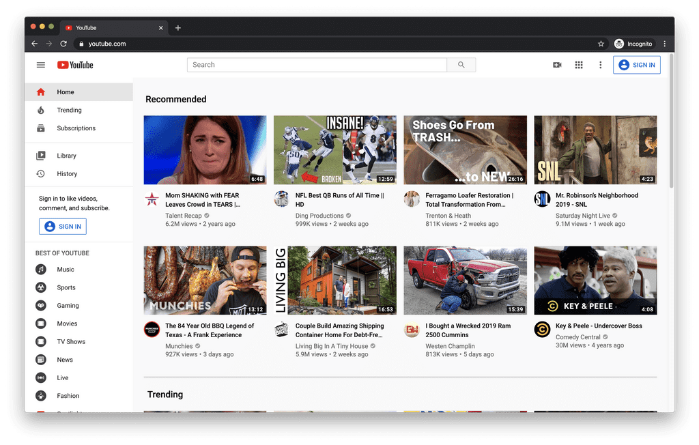Click the site lock icon in address bar
Image resolution: width=699 pixels, height=445 pixels.
tap(81, 44)
